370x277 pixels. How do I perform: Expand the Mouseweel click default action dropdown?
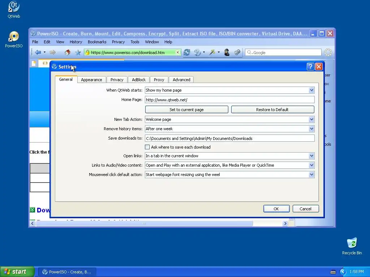click(311, 175)
